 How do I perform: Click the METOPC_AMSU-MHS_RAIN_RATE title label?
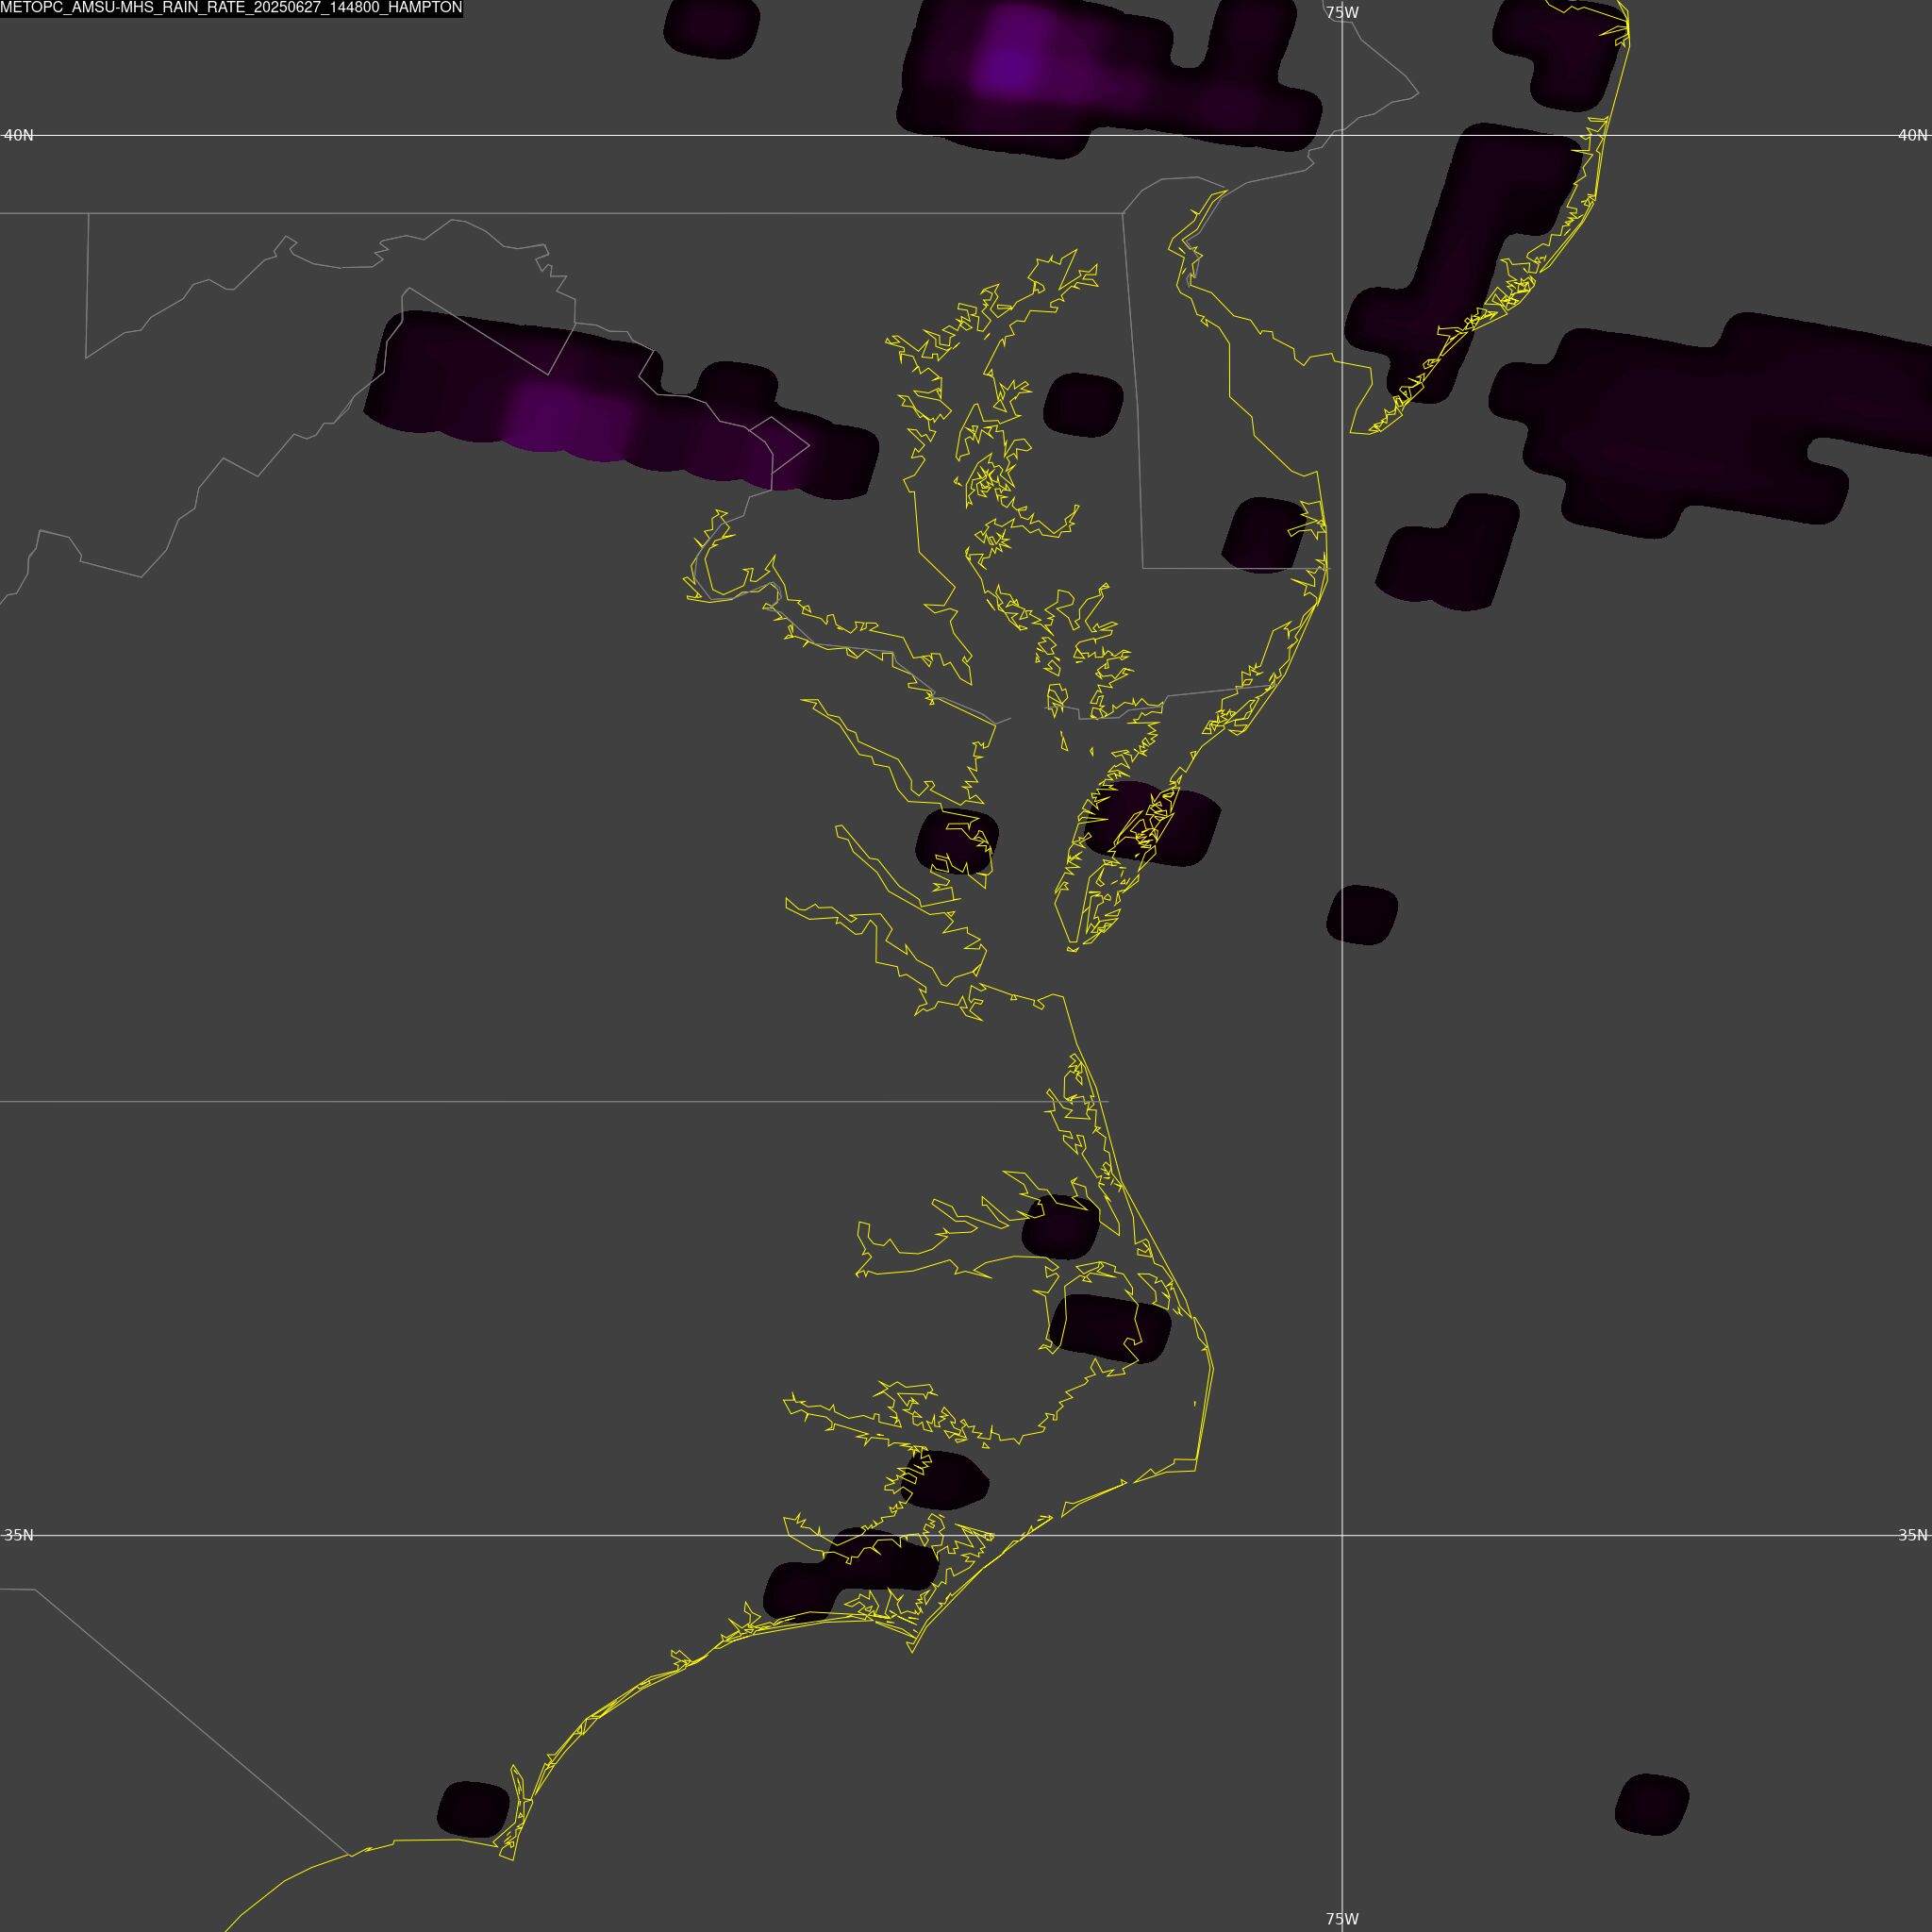[231, 8]
